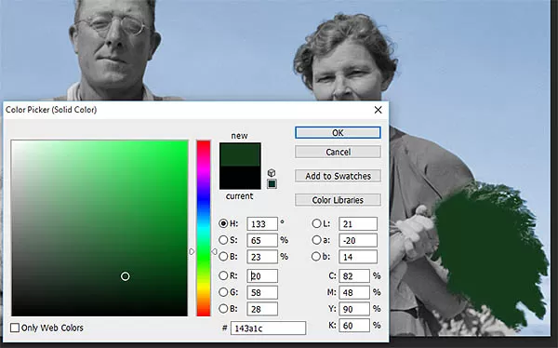Click the hex color field 143a1c
558x348 pixels.
click(269, 328)
